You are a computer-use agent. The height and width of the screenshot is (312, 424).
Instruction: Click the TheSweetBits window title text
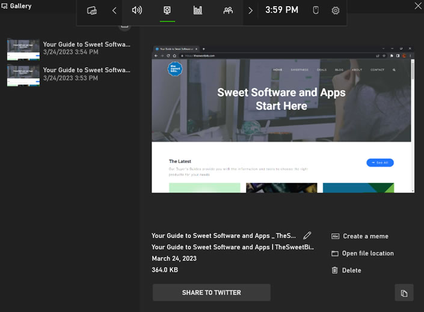pos(233,247)
